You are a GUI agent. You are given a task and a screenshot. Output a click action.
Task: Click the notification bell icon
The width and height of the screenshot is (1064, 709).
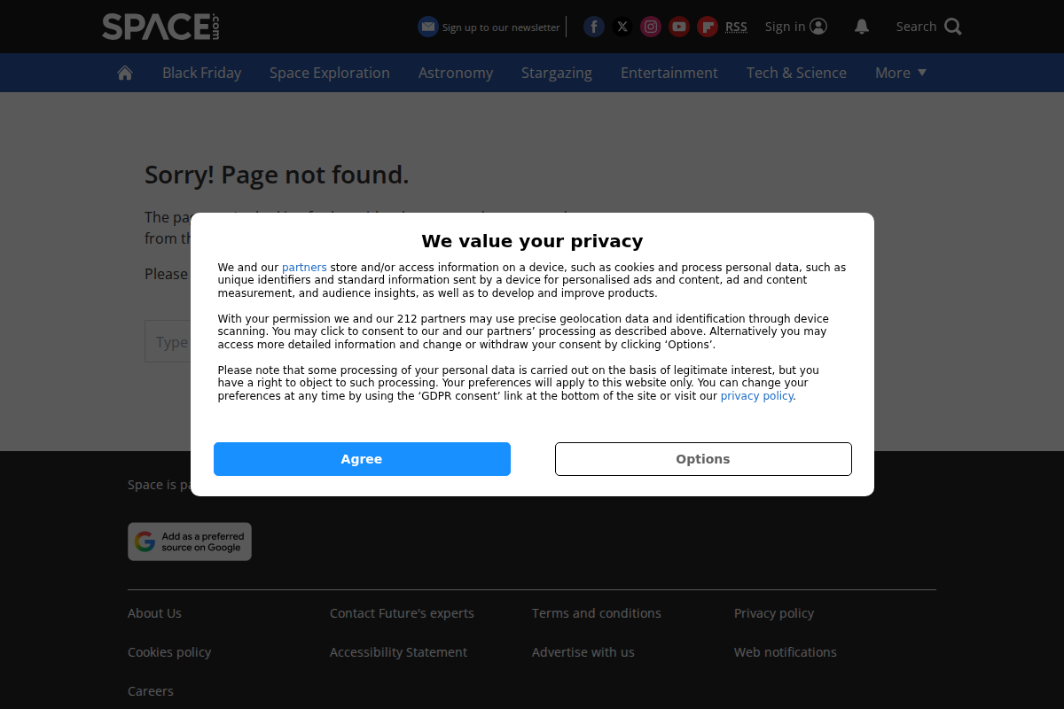[861, 27]
